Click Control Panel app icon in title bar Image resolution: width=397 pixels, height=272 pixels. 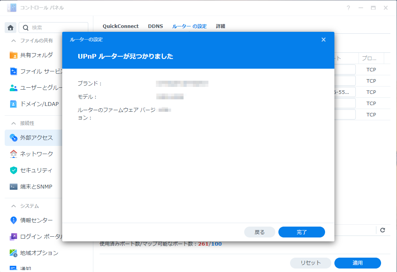pyautogui.click(x=12, y=8)
